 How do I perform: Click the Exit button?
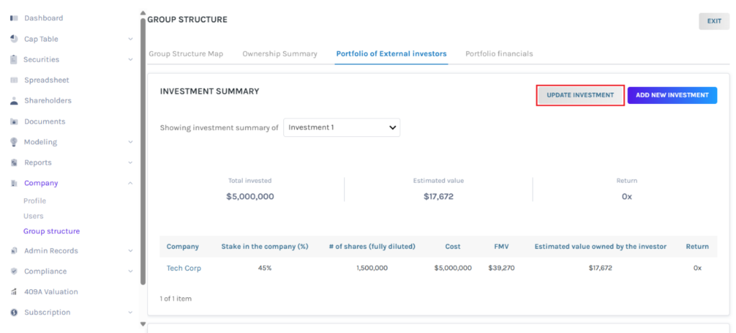pyautogui.click(x=714, y=22)
